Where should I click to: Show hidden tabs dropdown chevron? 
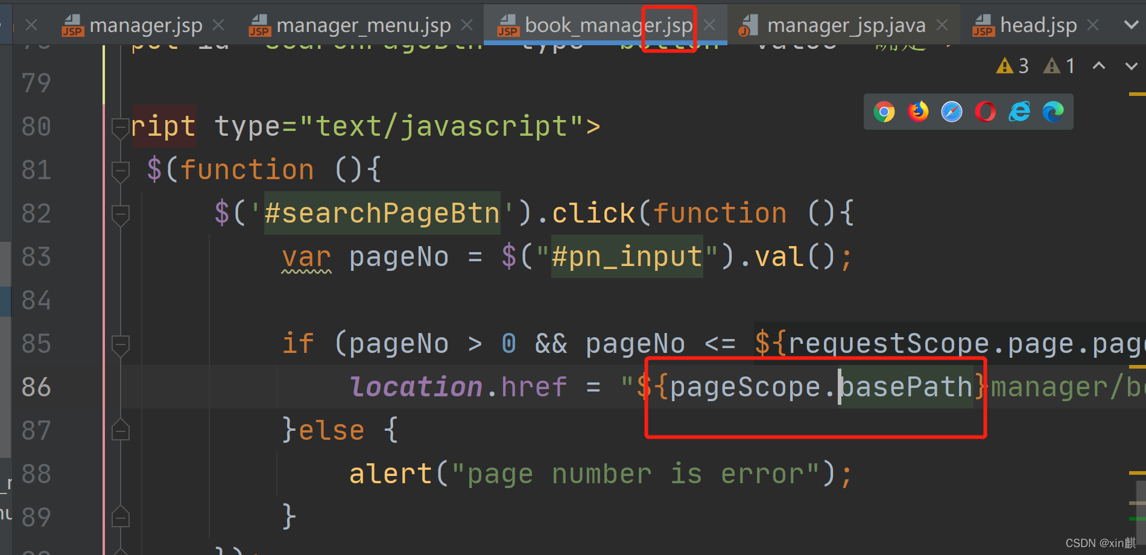1132,25
